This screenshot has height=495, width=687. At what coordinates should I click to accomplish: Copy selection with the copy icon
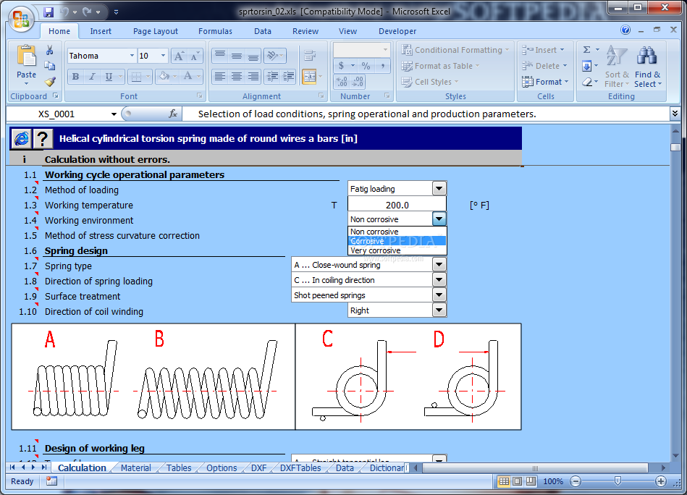pyautogui.click(x=49, y=66)
